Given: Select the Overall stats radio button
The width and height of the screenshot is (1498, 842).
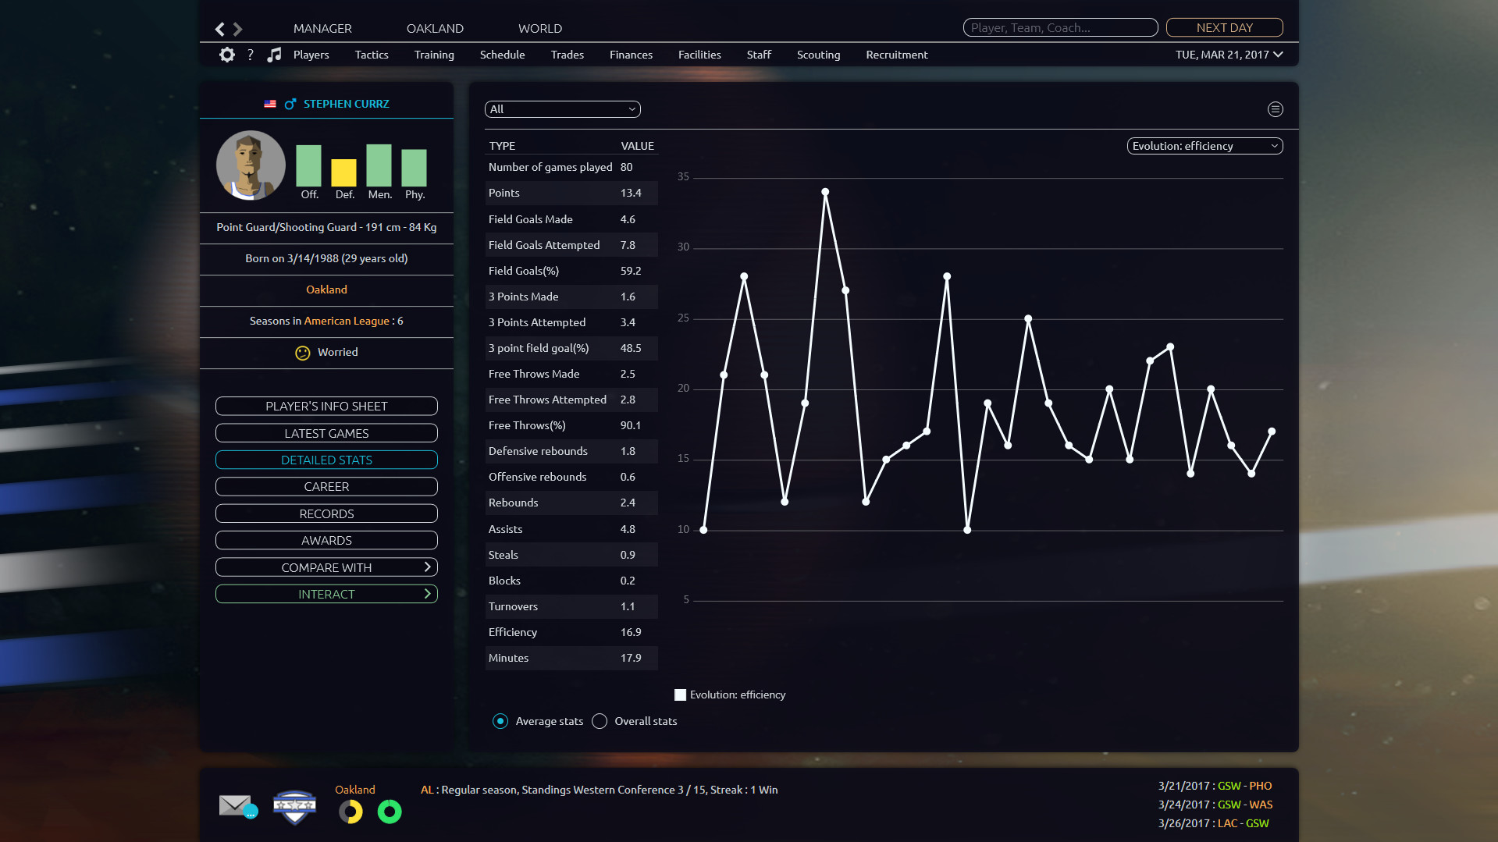Looking at the screenshot, I should (600, 721).
